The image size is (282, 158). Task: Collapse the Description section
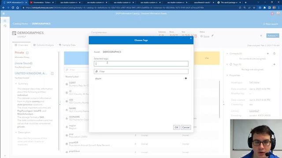click(16, 133)
